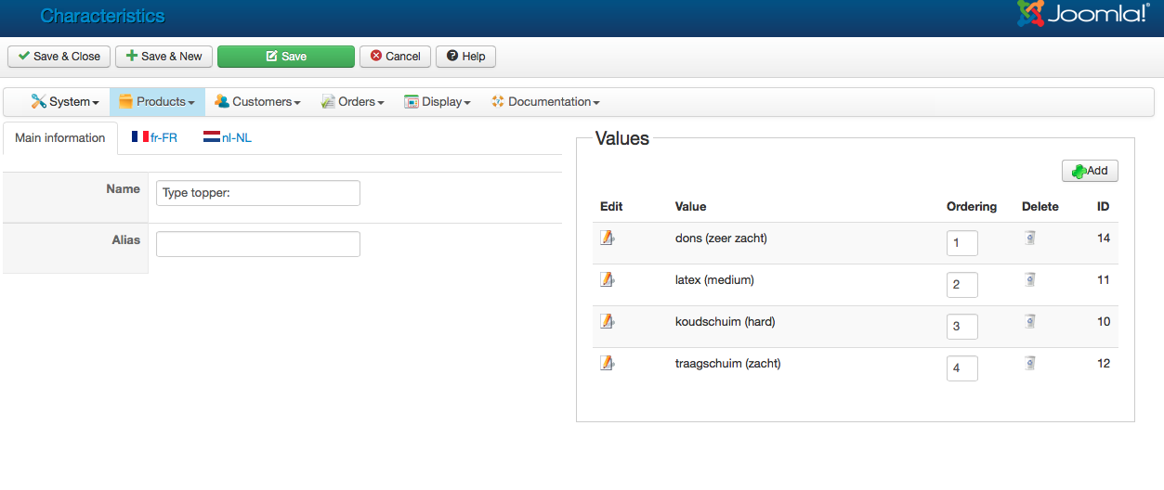Click the green Save button
Viewport: 1164px width, 490px height.
pos(286,57)
